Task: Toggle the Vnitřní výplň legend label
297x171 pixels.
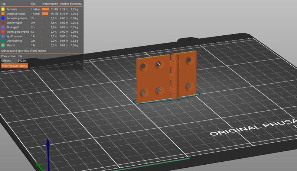Action: point(14,23)
